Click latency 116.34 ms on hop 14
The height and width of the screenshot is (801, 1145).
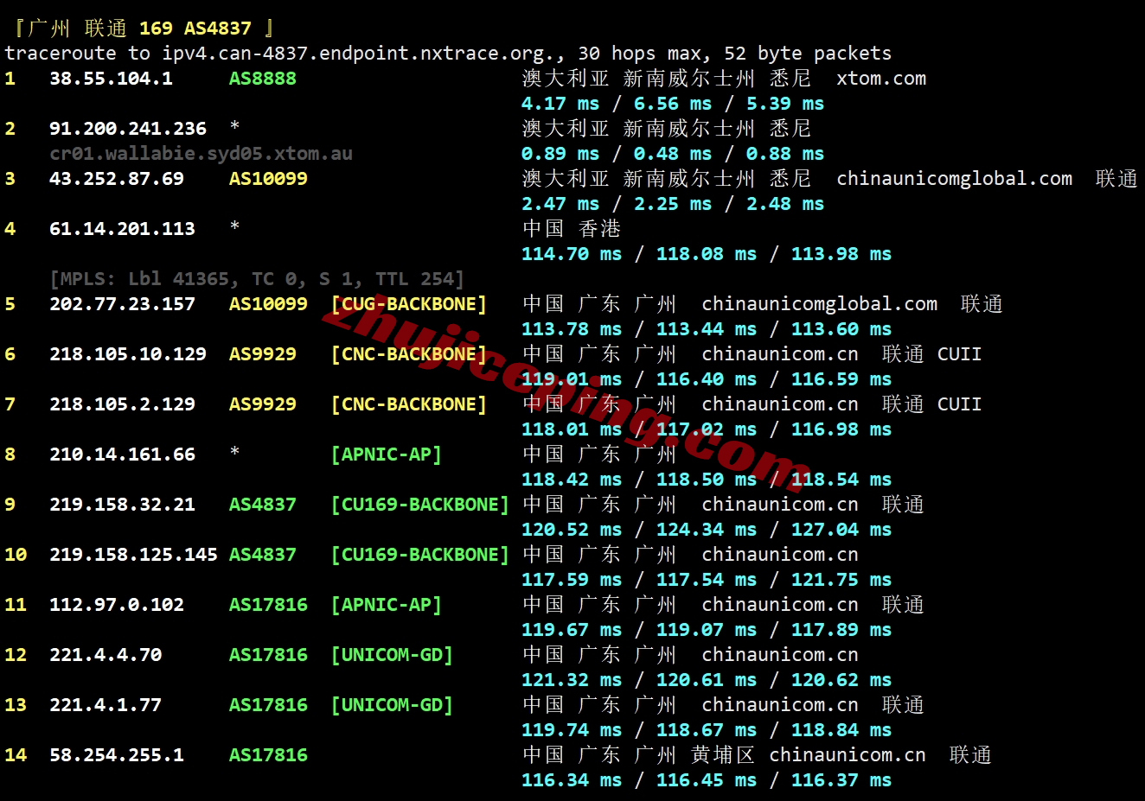pos(572,780)
